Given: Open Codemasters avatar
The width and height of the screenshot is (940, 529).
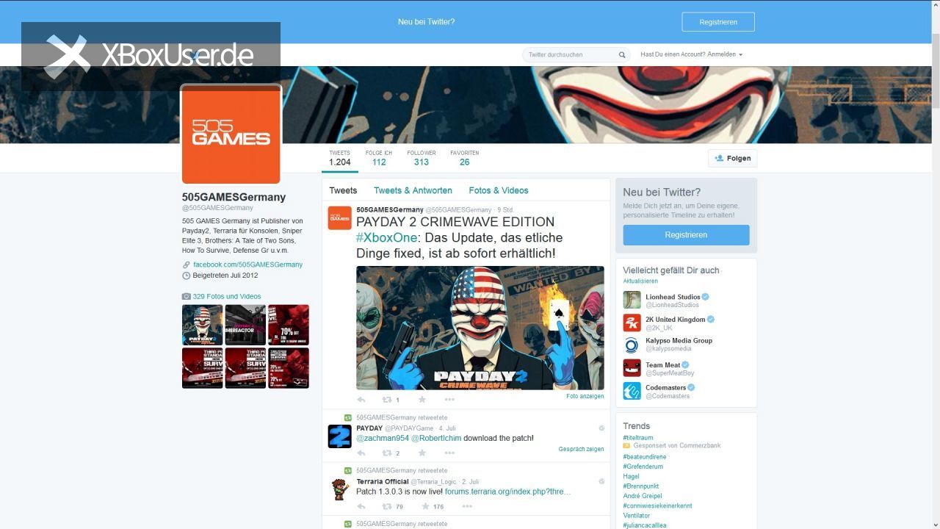Looking at the screenshot, I should [x=632, y=391].
